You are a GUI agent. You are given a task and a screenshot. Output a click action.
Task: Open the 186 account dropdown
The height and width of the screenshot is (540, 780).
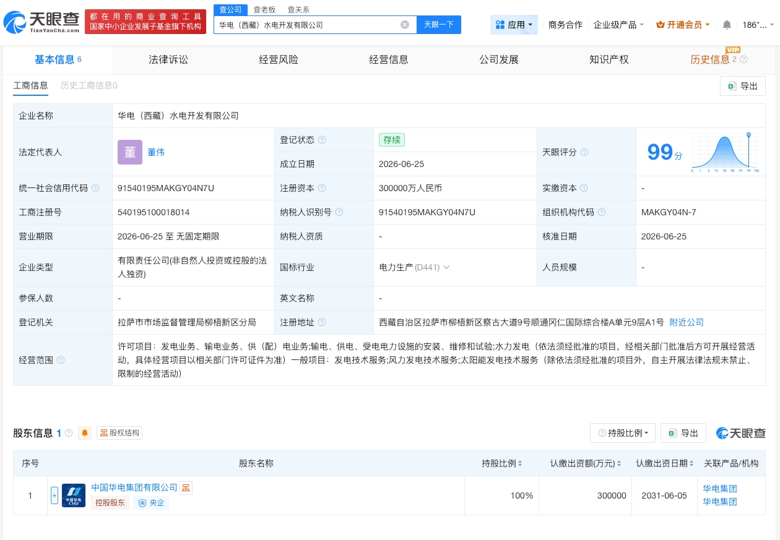pos(758,25)
